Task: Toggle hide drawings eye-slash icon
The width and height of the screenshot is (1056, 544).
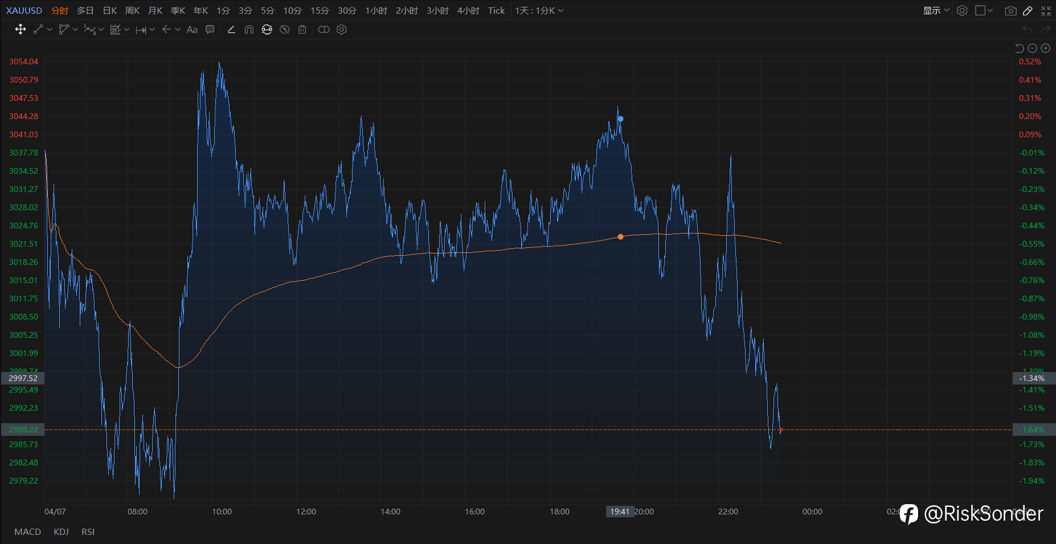Action: (x=285, y=30)
